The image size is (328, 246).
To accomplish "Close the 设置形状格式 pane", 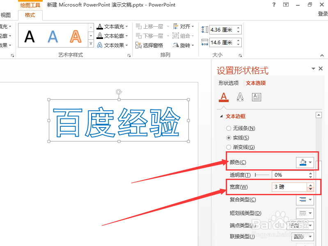I will 321,68.
